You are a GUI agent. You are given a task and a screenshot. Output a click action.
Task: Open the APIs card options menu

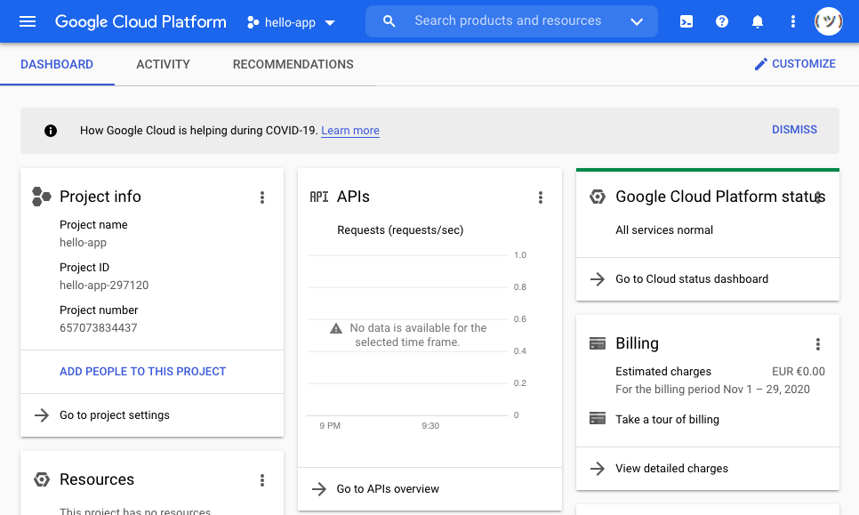(x=541, y=197)
